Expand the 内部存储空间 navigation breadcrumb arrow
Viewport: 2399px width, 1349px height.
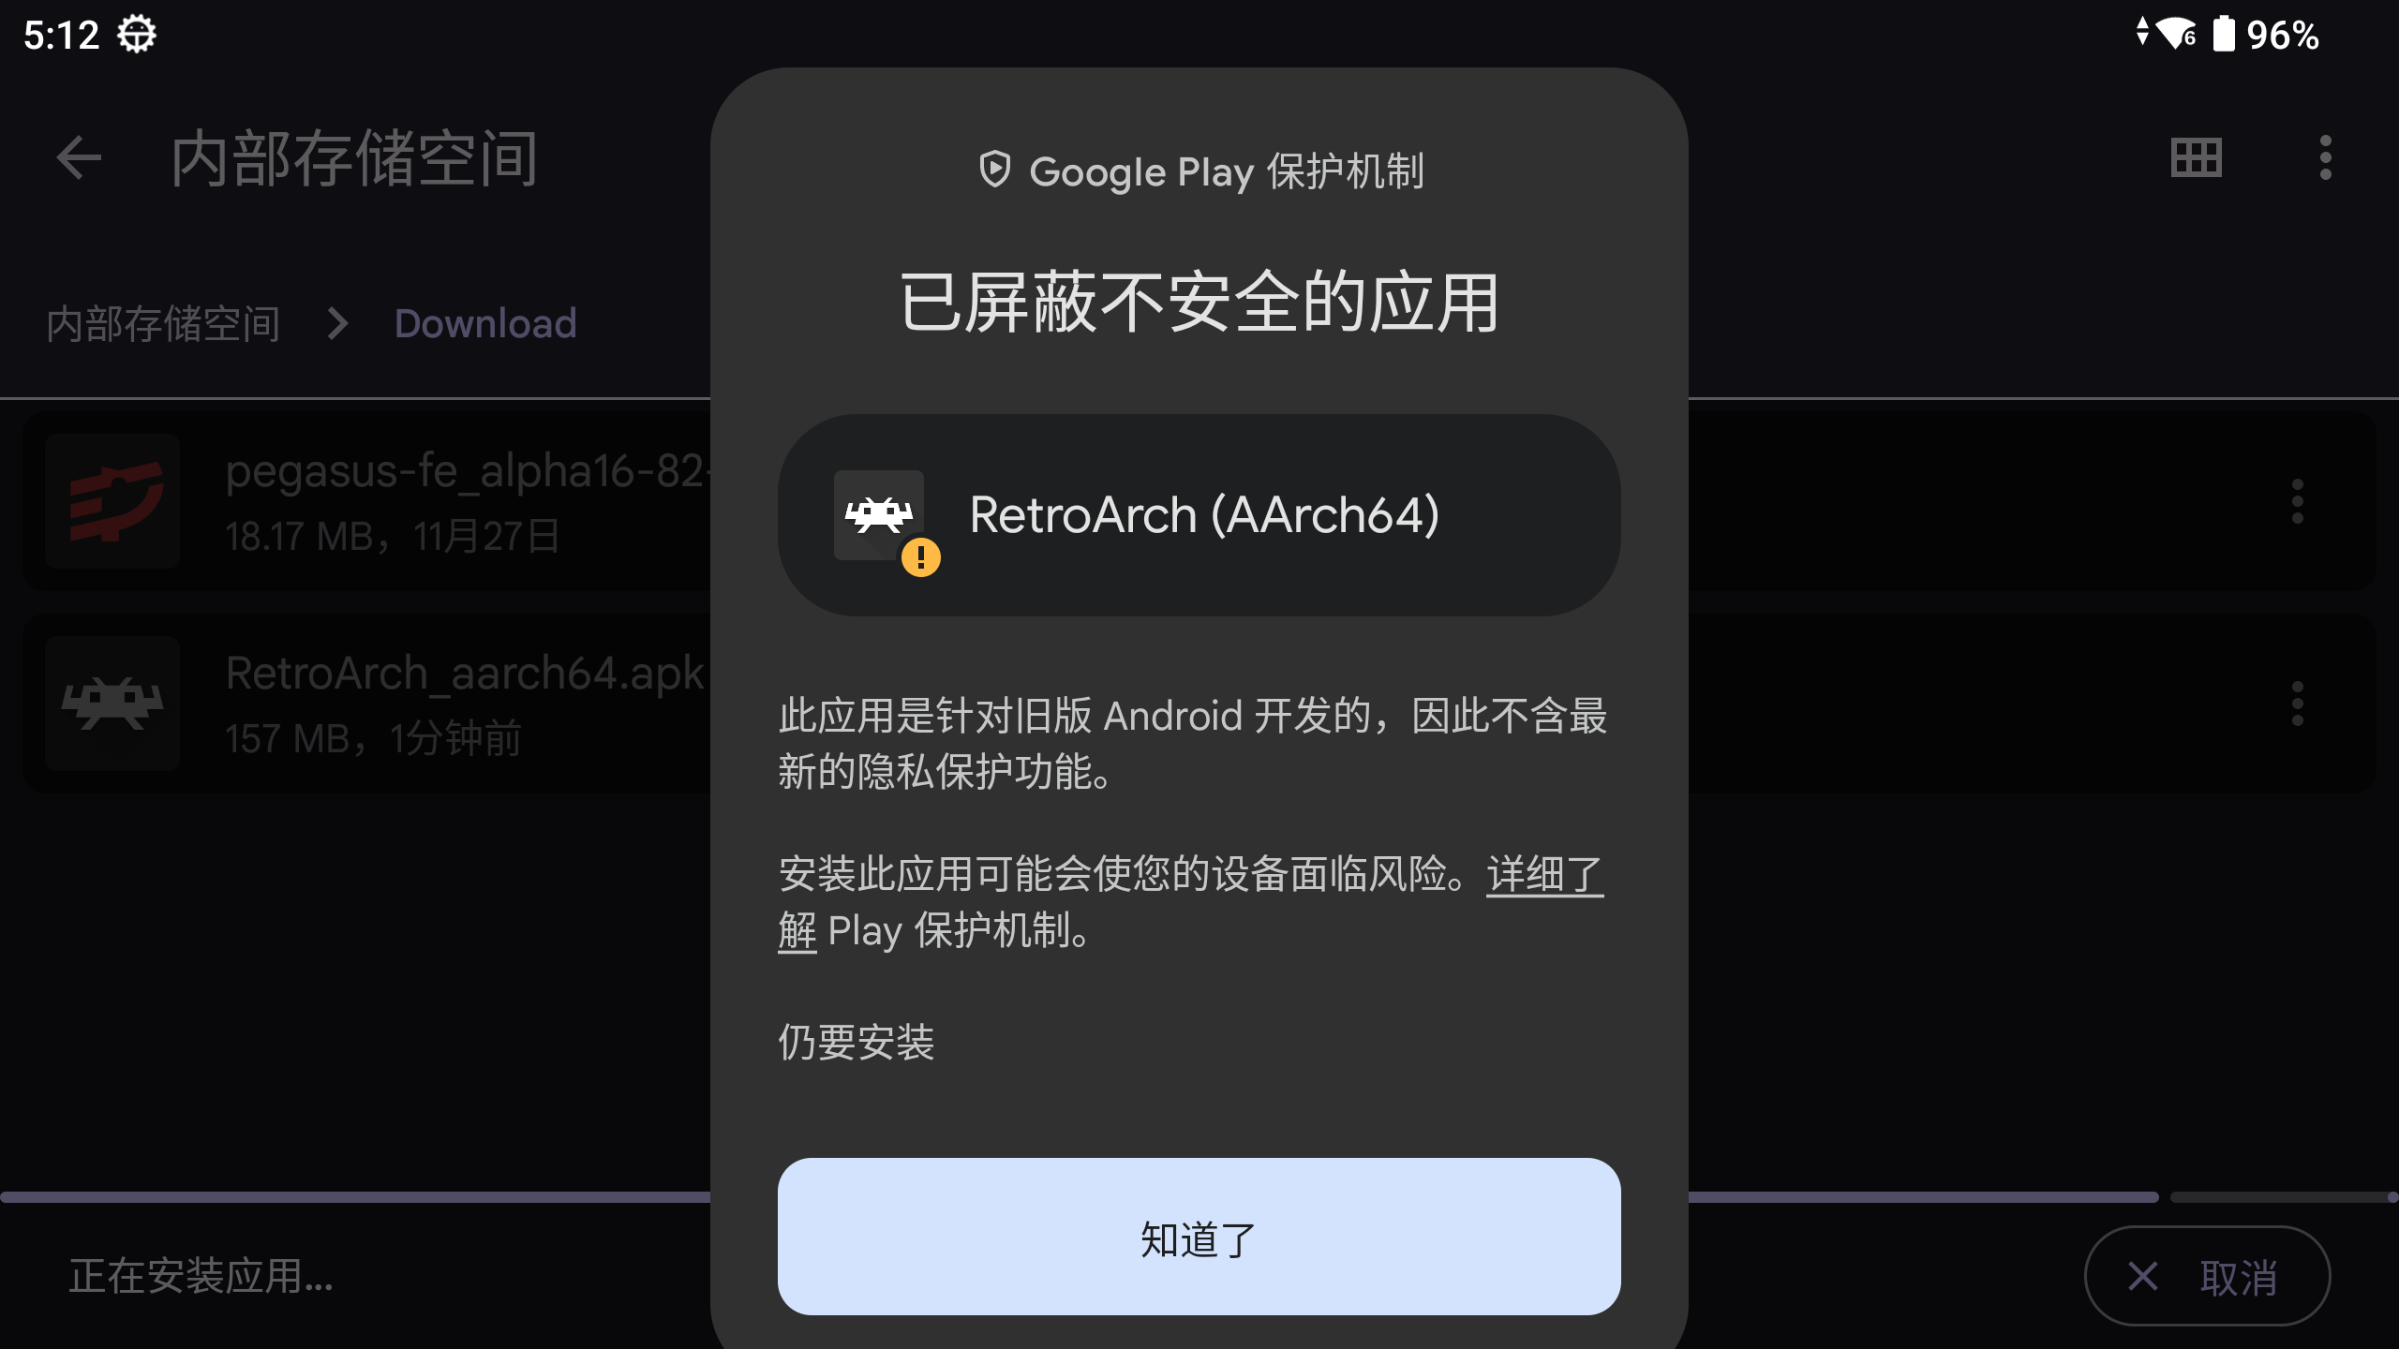pos(336,323)
